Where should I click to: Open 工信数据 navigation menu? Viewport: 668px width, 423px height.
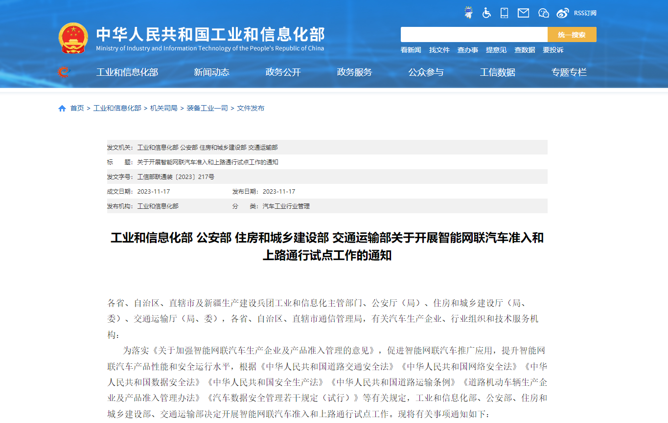pos(498,72)
